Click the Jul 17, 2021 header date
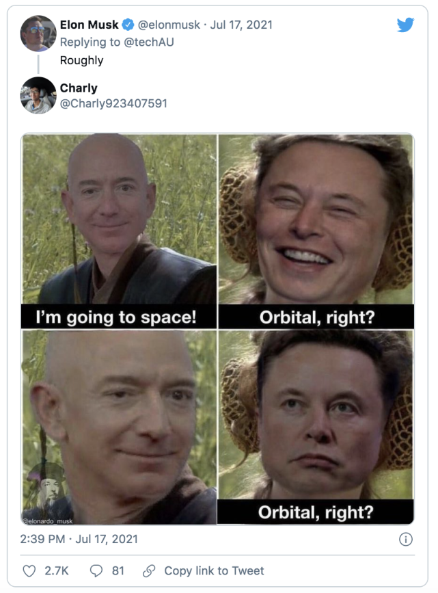The height and width of the screenshot is (593, 438). (x=241, y=25)
